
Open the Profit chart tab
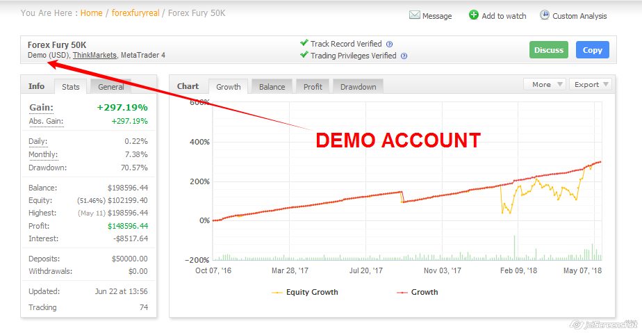coord(313,87)
